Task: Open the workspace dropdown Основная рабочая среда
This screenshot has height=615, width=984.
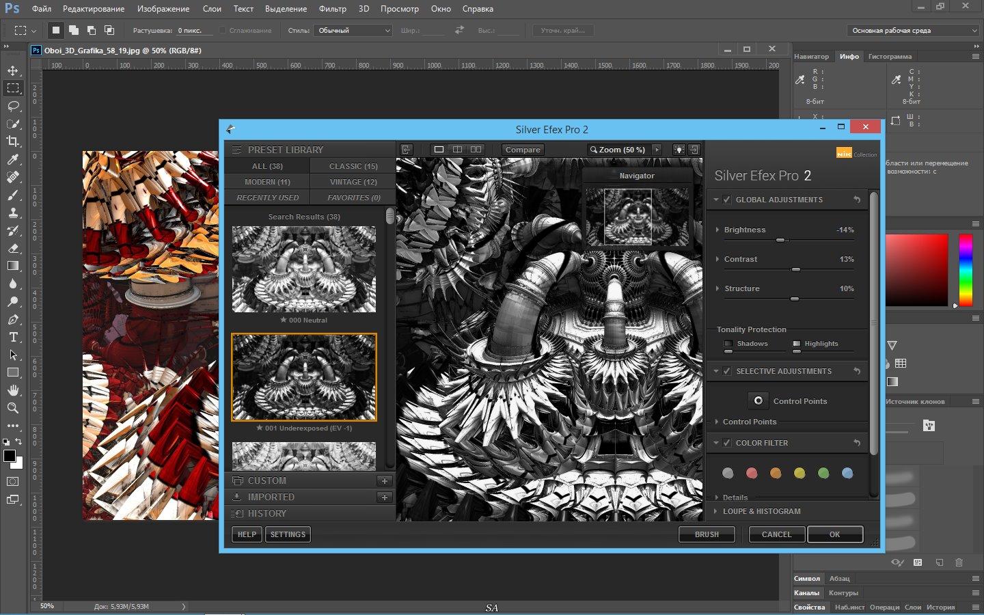Action: point(914,30)
